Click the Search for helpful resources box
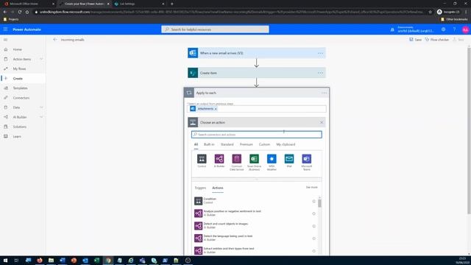The image size is (471, 265). pyautogui.click(x=215, y=29)
